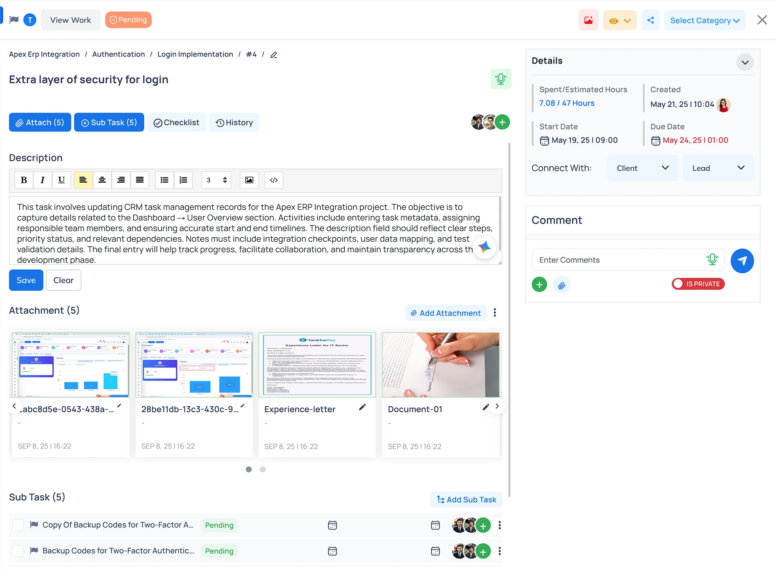Click the blue share icon
The width and height of the screenshot is (776, 572).
click(650, 20)
